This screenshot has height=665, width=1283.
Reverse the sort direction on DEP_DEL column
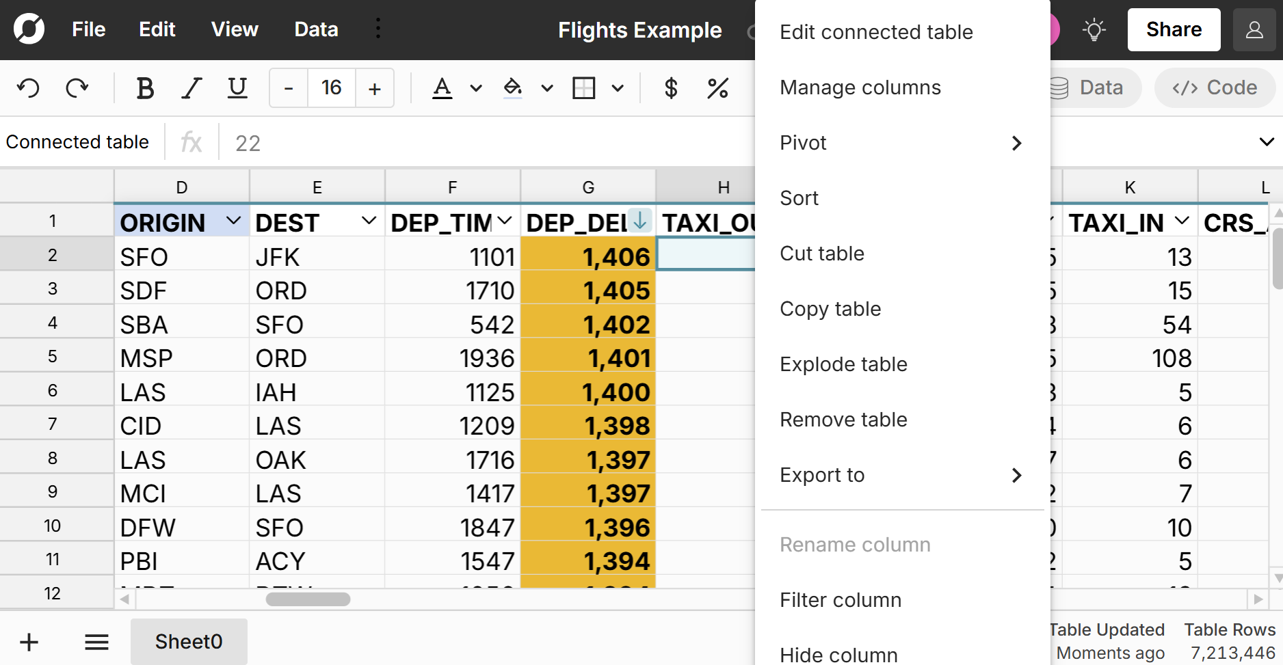[x=639, y=221]
